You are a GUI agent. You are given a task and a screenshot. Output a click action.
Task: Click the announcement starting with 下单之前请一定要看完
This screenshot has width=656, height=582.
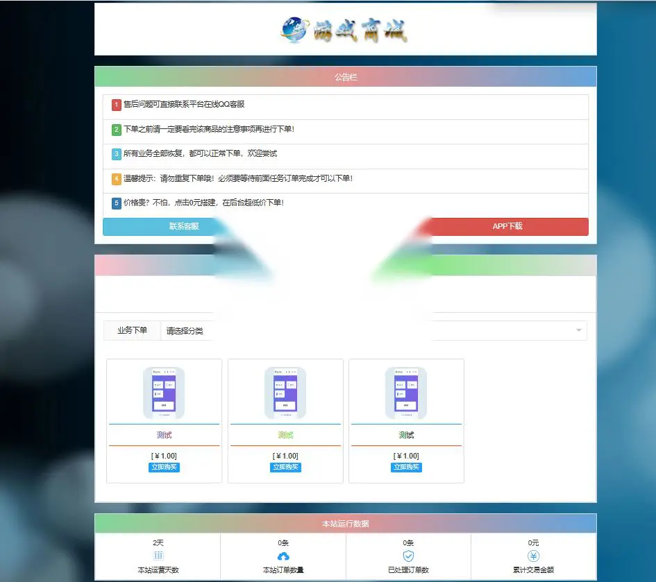(x=209, y=129)
